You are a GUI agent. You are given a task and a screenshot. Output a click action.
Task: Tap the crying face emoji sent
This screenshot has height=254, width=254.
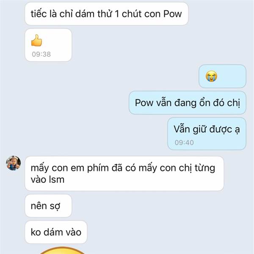211,76
